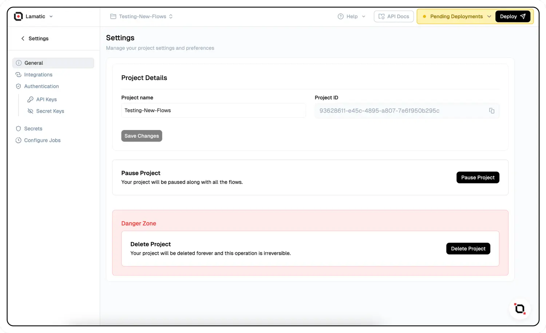This screenshot has width=546, height=333.
Task: Open the Testing-New-Flows project switcher
Action: point(142,16)
